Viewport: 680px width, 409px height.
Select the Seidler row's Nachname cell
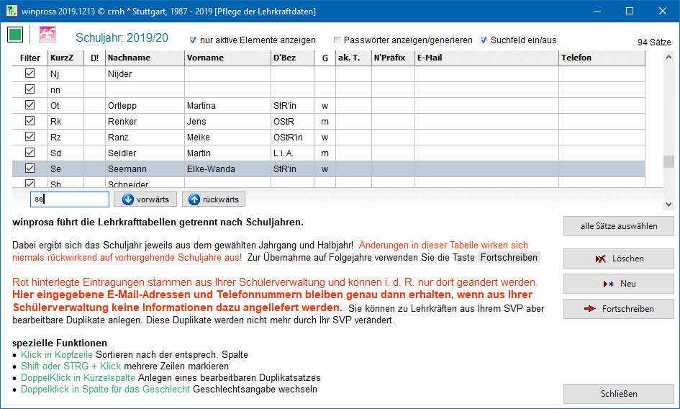click(144, 153)
